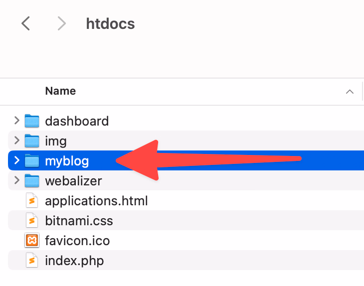Click the bitnami.css file icon

(32, 220)
